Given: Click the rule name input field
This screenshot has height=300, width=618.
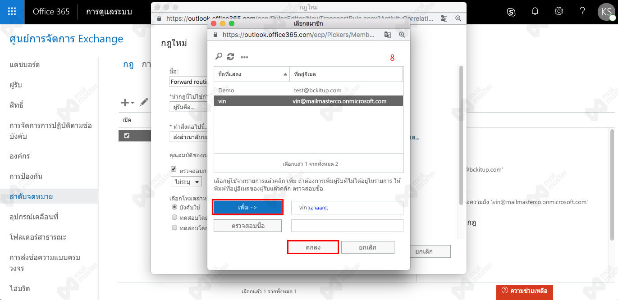Looking at the screenshot, I should [188, 82].
